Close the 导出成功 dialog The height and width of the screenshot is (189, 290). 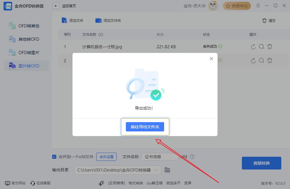(211, 59)
